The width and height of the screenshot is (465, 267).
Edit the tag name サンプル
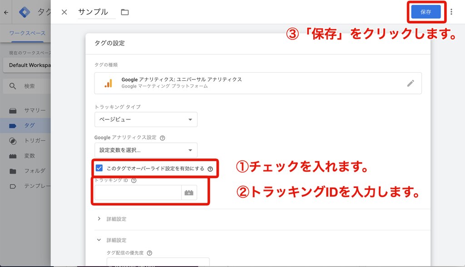(96, 12)
